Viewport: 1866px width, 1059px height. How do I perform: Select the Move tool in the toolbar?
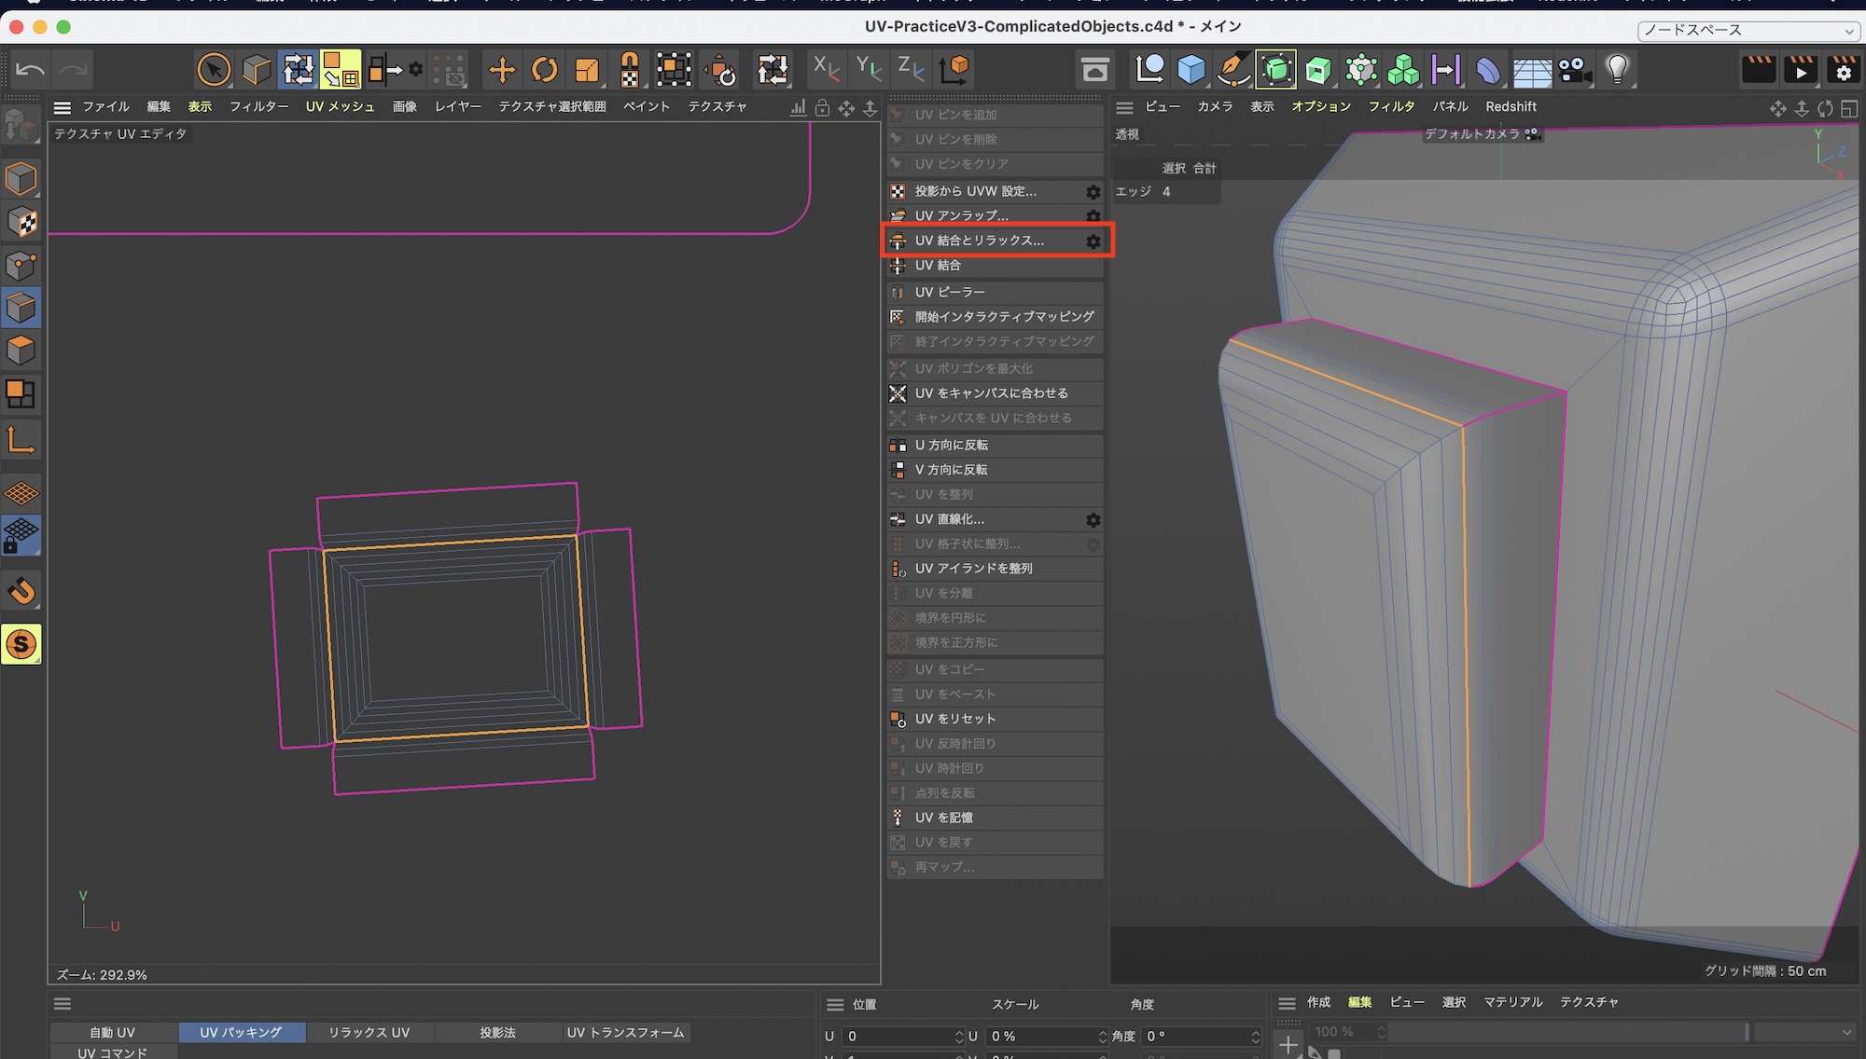[x=502, y=70]
